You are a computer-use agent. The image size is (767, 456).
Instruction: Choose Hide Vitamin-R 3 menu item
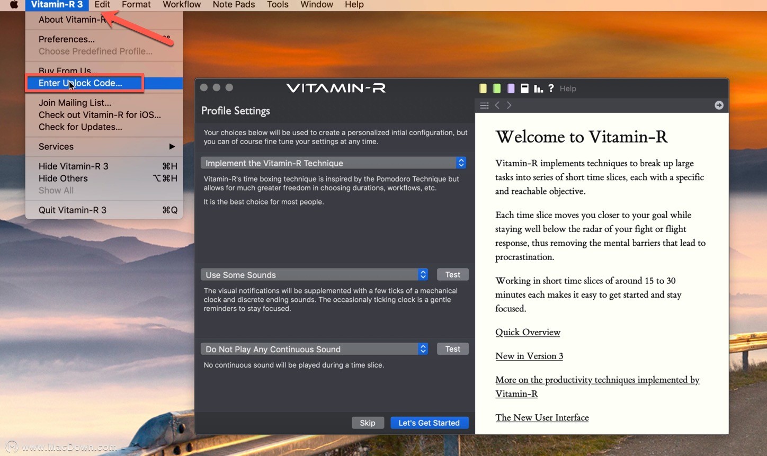(104, 166)
